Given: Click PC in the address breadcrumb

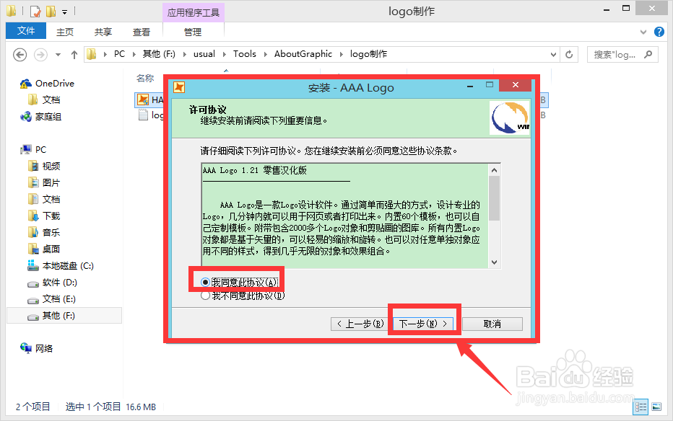Looking at the screenshot, I should pyautogui.click(x=119, y=54).
